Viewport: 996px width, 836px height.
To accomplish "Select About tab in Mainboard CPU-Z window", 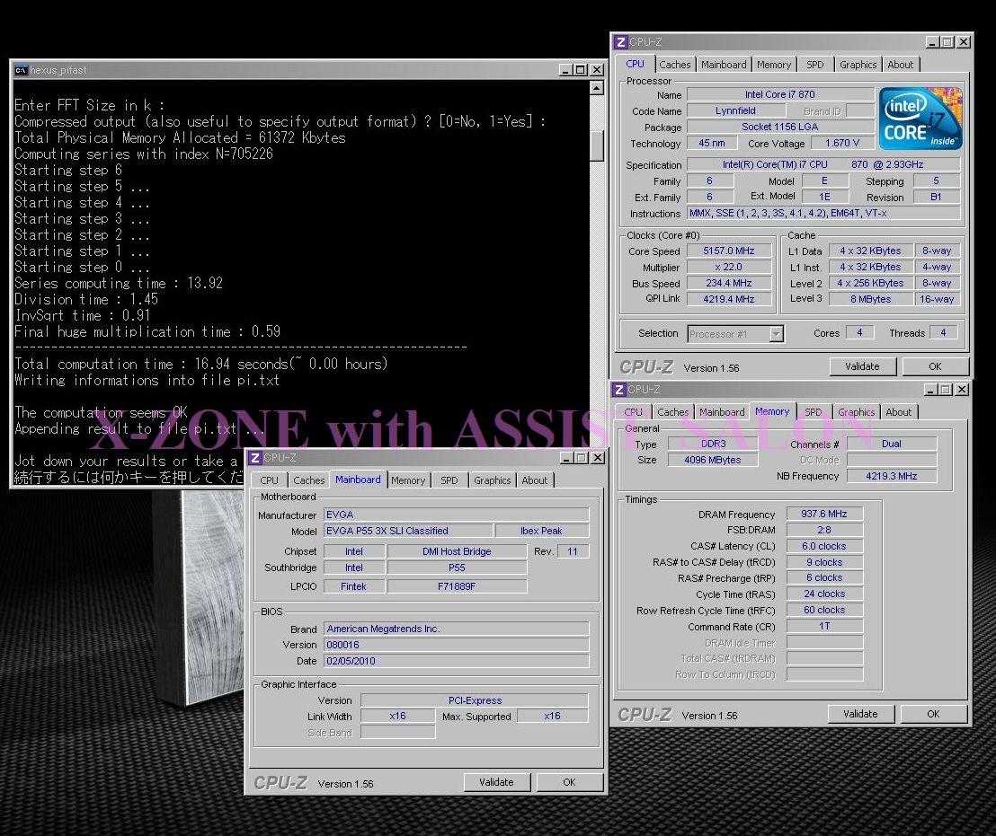I will point(534,480).
